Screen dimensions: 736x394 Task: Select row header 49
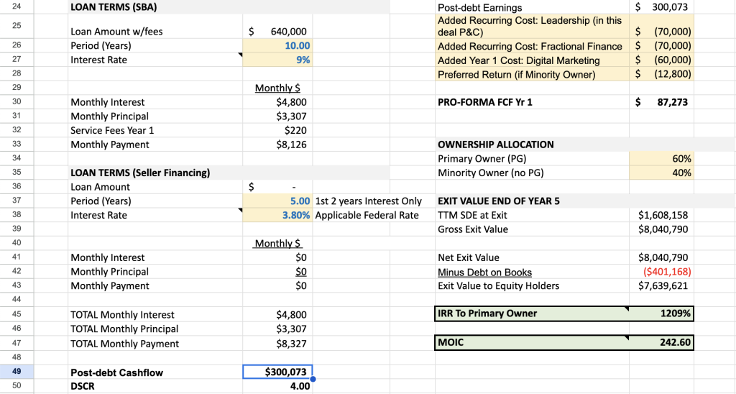tap(17, 372)
